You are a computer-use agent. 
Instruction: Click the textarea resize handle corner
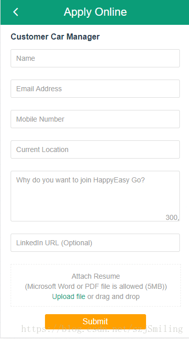coord(178,219)
